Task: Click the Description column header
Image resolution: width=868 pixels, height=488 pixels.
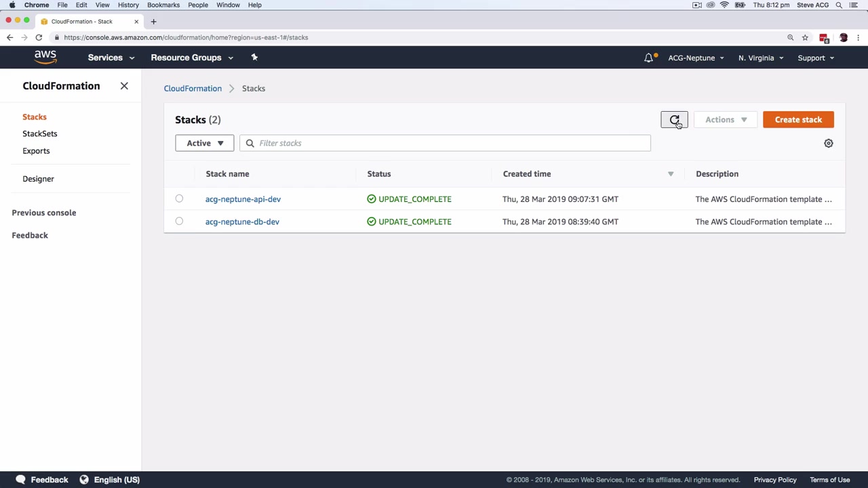Action: (717, 174)
